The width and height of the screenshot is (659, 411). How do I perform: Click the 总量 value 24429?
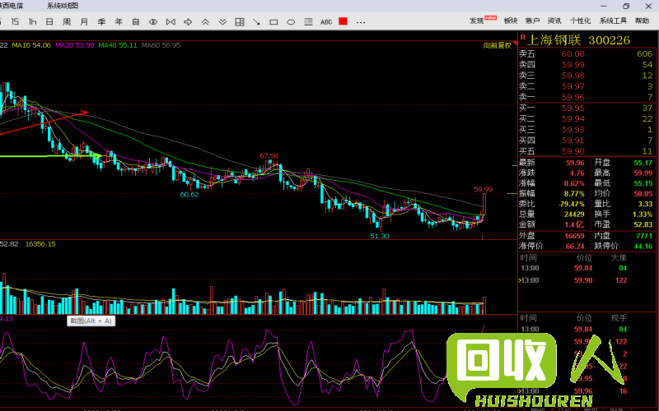point(574,215)
